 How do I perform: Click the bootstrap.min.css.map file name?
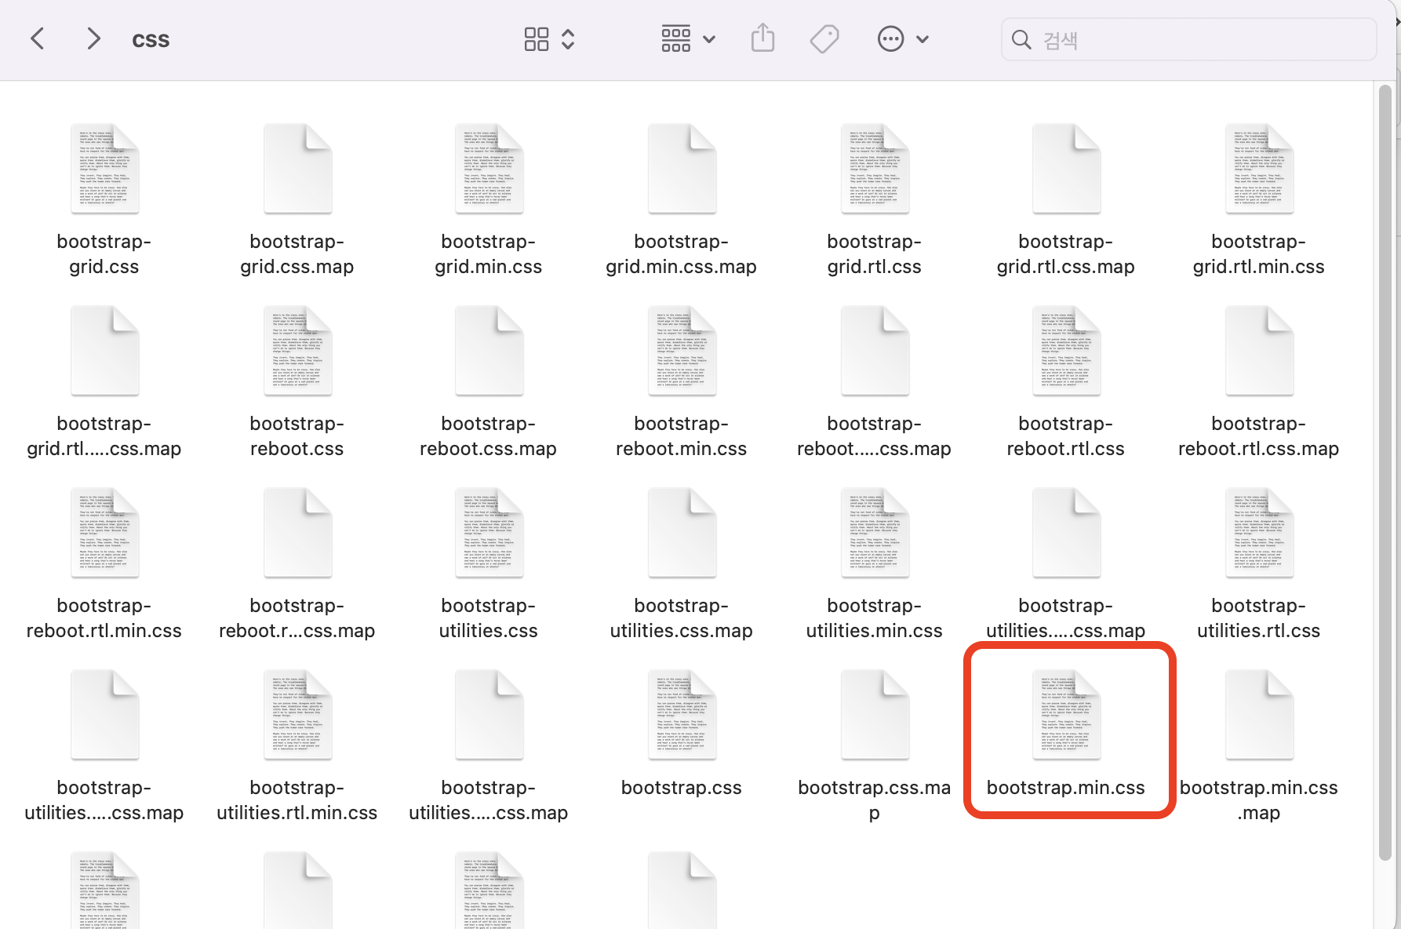click(1259, 800)
